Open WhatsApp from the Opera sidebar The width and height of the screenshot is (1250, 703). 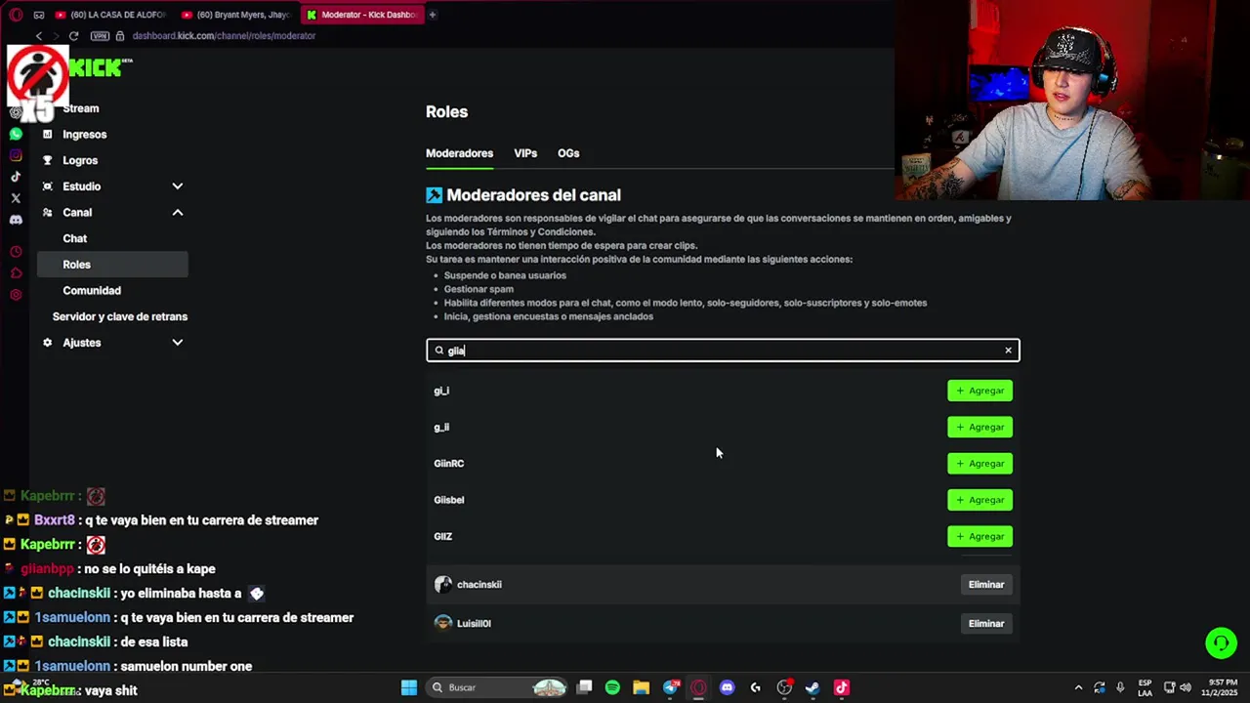(16, 134)
